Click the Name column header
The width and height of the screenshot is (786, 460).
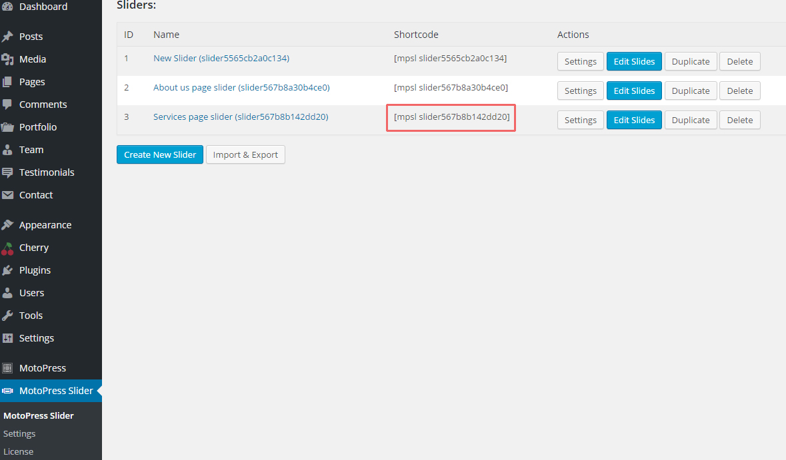pos(167,35)
